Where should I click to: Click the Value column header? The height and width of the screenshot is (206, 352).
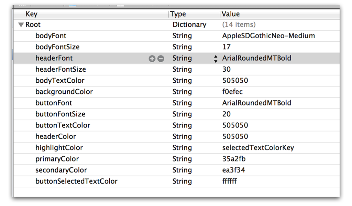(x=231, y=14)
